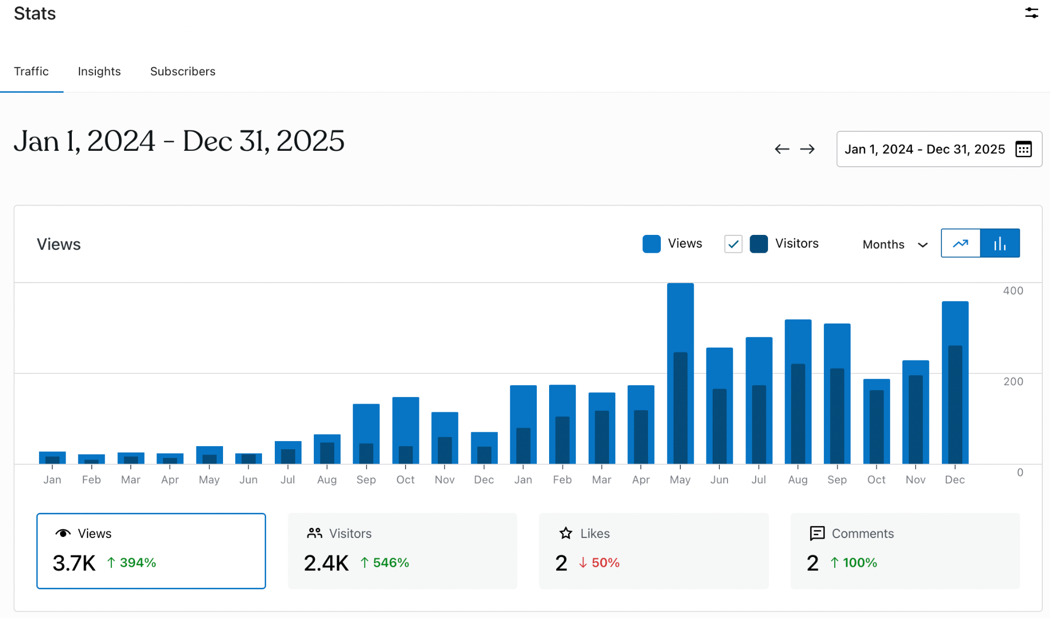
Task: Select the Comments stat card
Action: tap(904, 551)
